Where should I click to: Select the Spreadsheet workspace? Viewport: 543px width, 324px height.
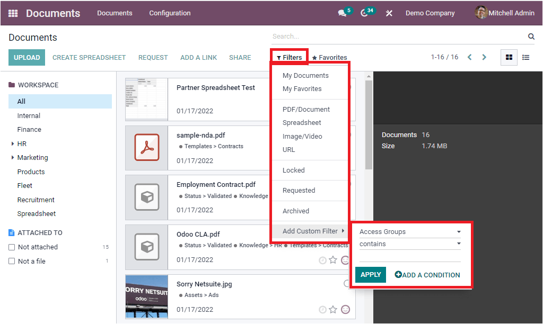coord(37,214)
